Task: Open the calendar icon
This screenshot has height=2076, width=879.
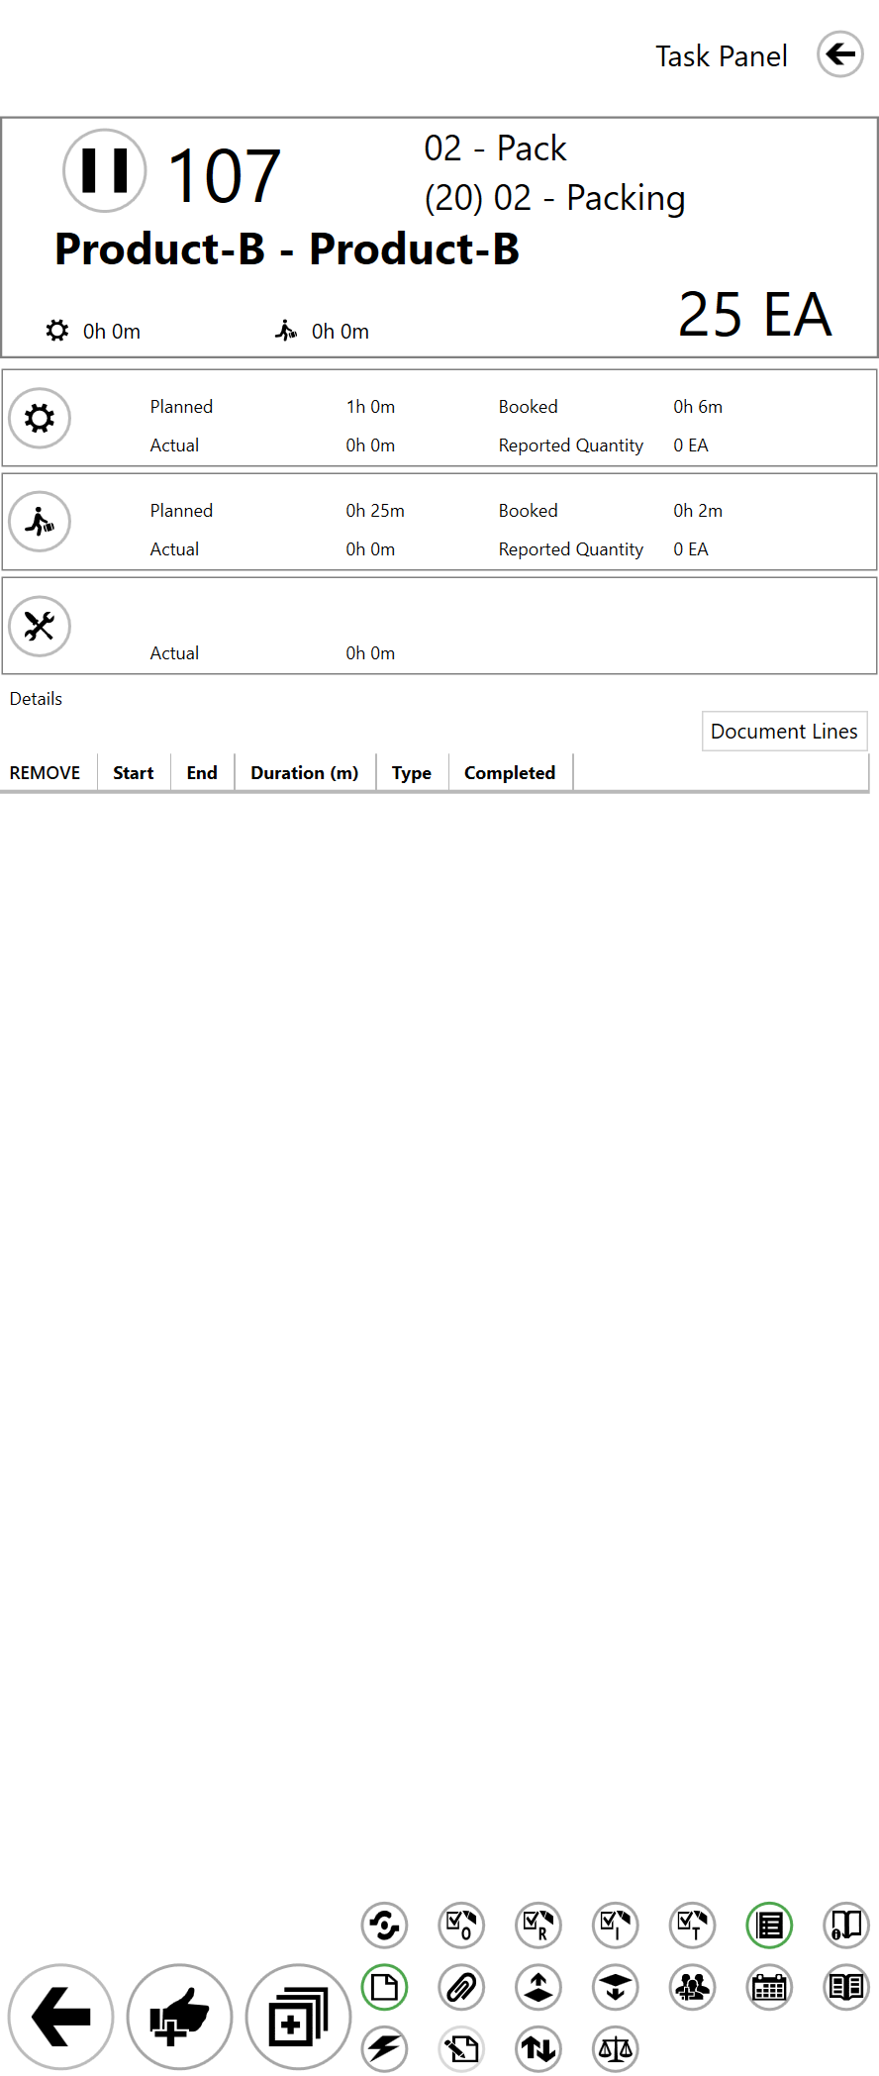Action: click(x=769, y=1987)
